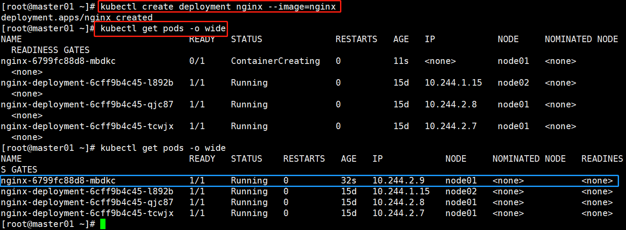The height and width of the screenshot is (230, 626).
Task: Click the 'READY' header directly above '0/1'
Action: (202, 39)
